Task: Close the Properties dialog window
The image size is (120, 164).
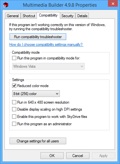Action: [113, 4]
